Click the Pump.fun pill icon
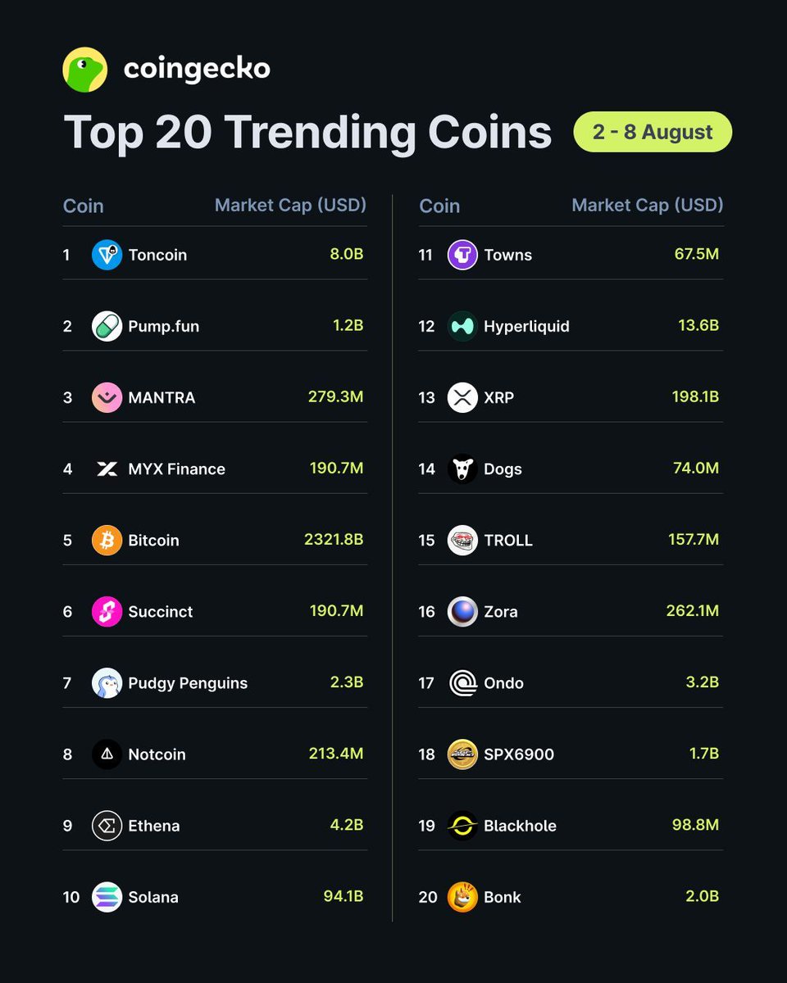Viewport: 787px width, 983px height. pyautogui.click(x=107, y=326)
